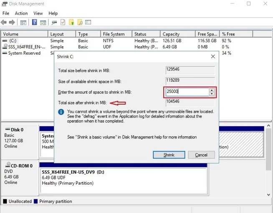This screenshot has height=213, width=273.
Task: Click the Back arrow toolbar icon
Action: [x=4, y=22]
